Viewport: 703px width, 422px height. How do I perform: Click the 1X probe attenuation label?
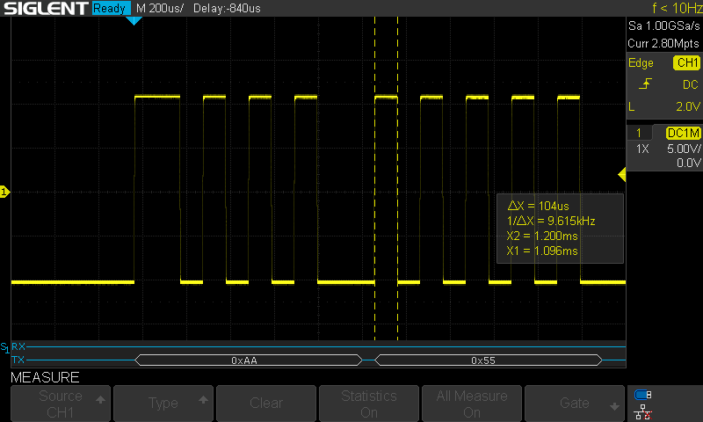point(642,149)
